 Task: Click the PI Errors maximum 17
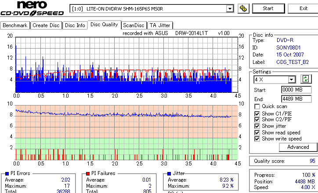pyautogui.click(x=67, y=186)
